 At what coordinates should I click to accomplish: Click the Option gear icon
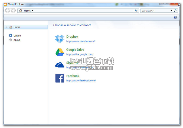(11, 35)
